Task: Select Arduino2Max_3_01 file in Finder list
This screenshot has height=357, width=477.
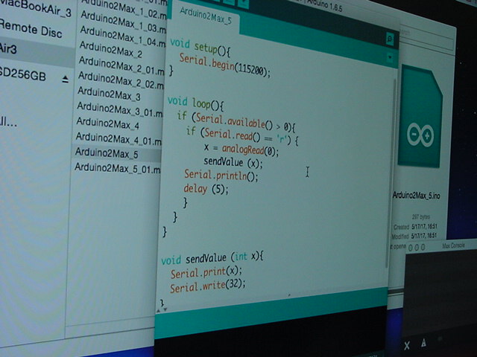Action: 119,111
